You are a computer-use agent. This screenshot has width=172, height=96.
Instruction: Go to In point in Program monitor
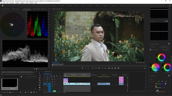pos(93,68)
